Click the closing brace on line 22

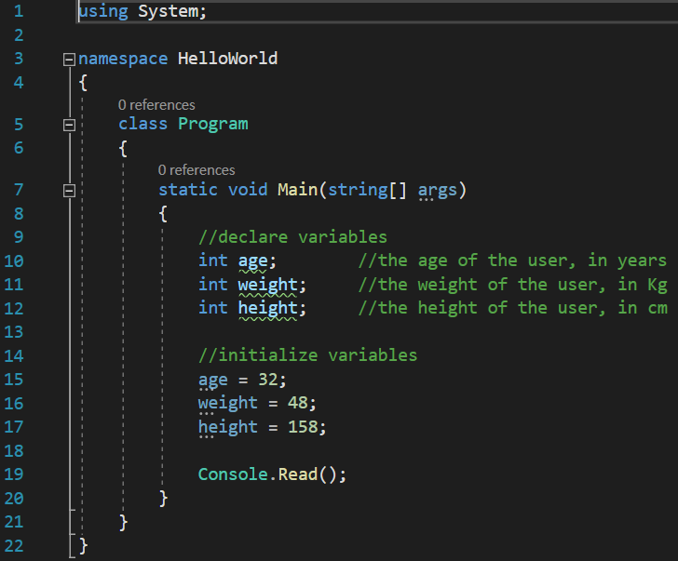[84, 546]
